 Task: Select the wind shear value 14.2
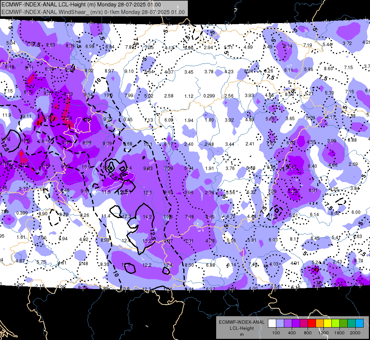(147, 216)
